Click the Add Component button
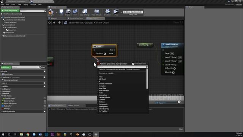The height and width of the screenshot is (137, 243). [10, 11]
